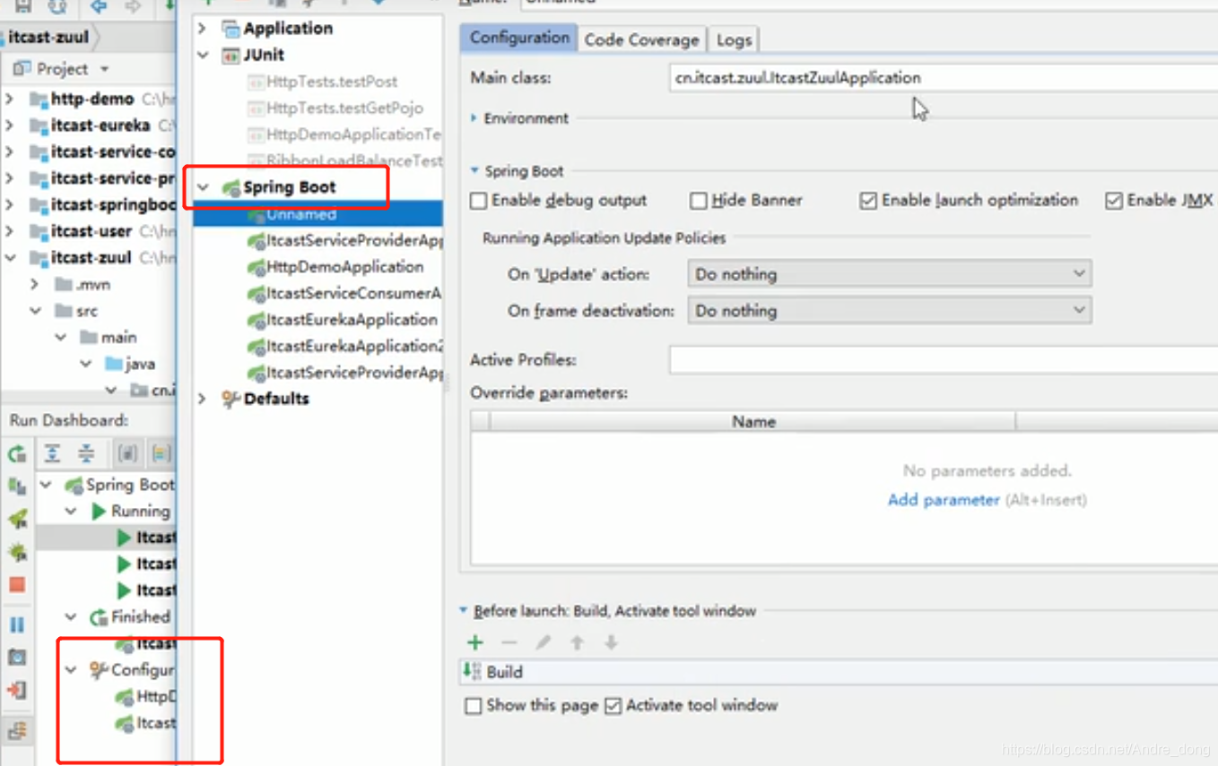Check the Hide Banner option
This screenshot has height=766, width=1218.
(699, 201)
